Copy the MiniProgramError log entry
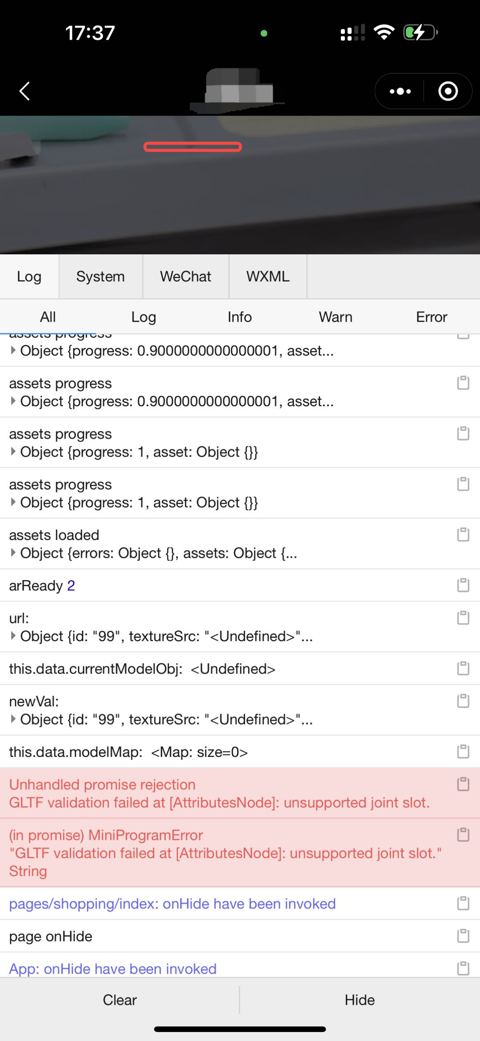The height and width of the screenshot is (1041, 480). coord(463,835)
